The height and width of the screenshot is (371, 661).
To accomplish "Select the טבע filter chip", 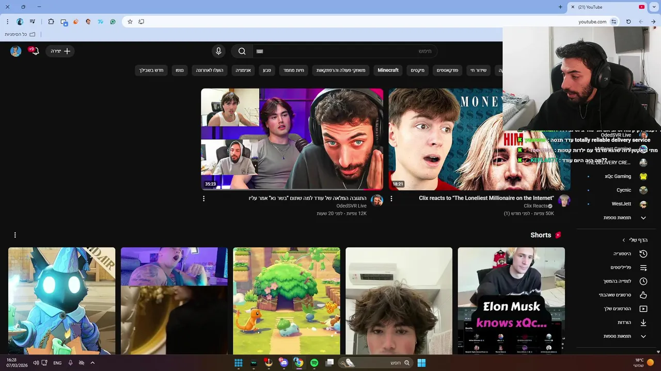I will pyautogui.click(x=266, y=70).
